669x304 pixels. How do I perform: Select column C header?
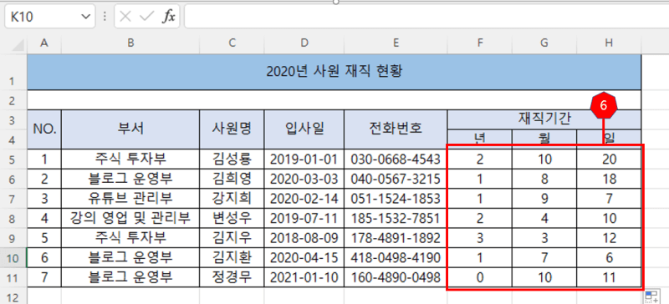click(232, 43)
